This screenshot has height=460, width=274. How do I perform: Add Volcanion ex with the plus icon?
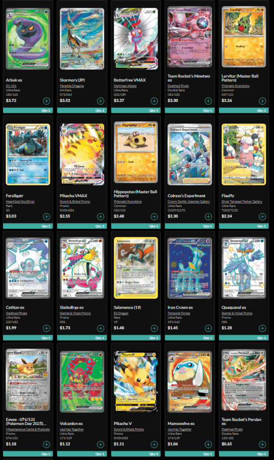(101, 444)
